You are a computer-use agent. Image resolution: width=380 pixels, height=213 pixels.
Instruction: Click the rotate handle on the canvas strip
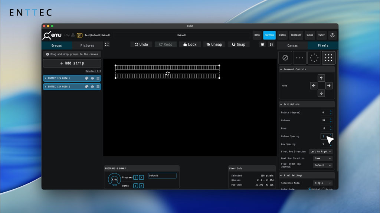(x=167, y=74)
